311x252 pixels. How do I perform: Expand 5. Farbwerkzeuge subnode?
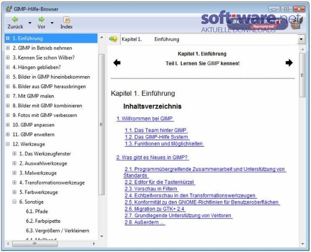[15, 192]
